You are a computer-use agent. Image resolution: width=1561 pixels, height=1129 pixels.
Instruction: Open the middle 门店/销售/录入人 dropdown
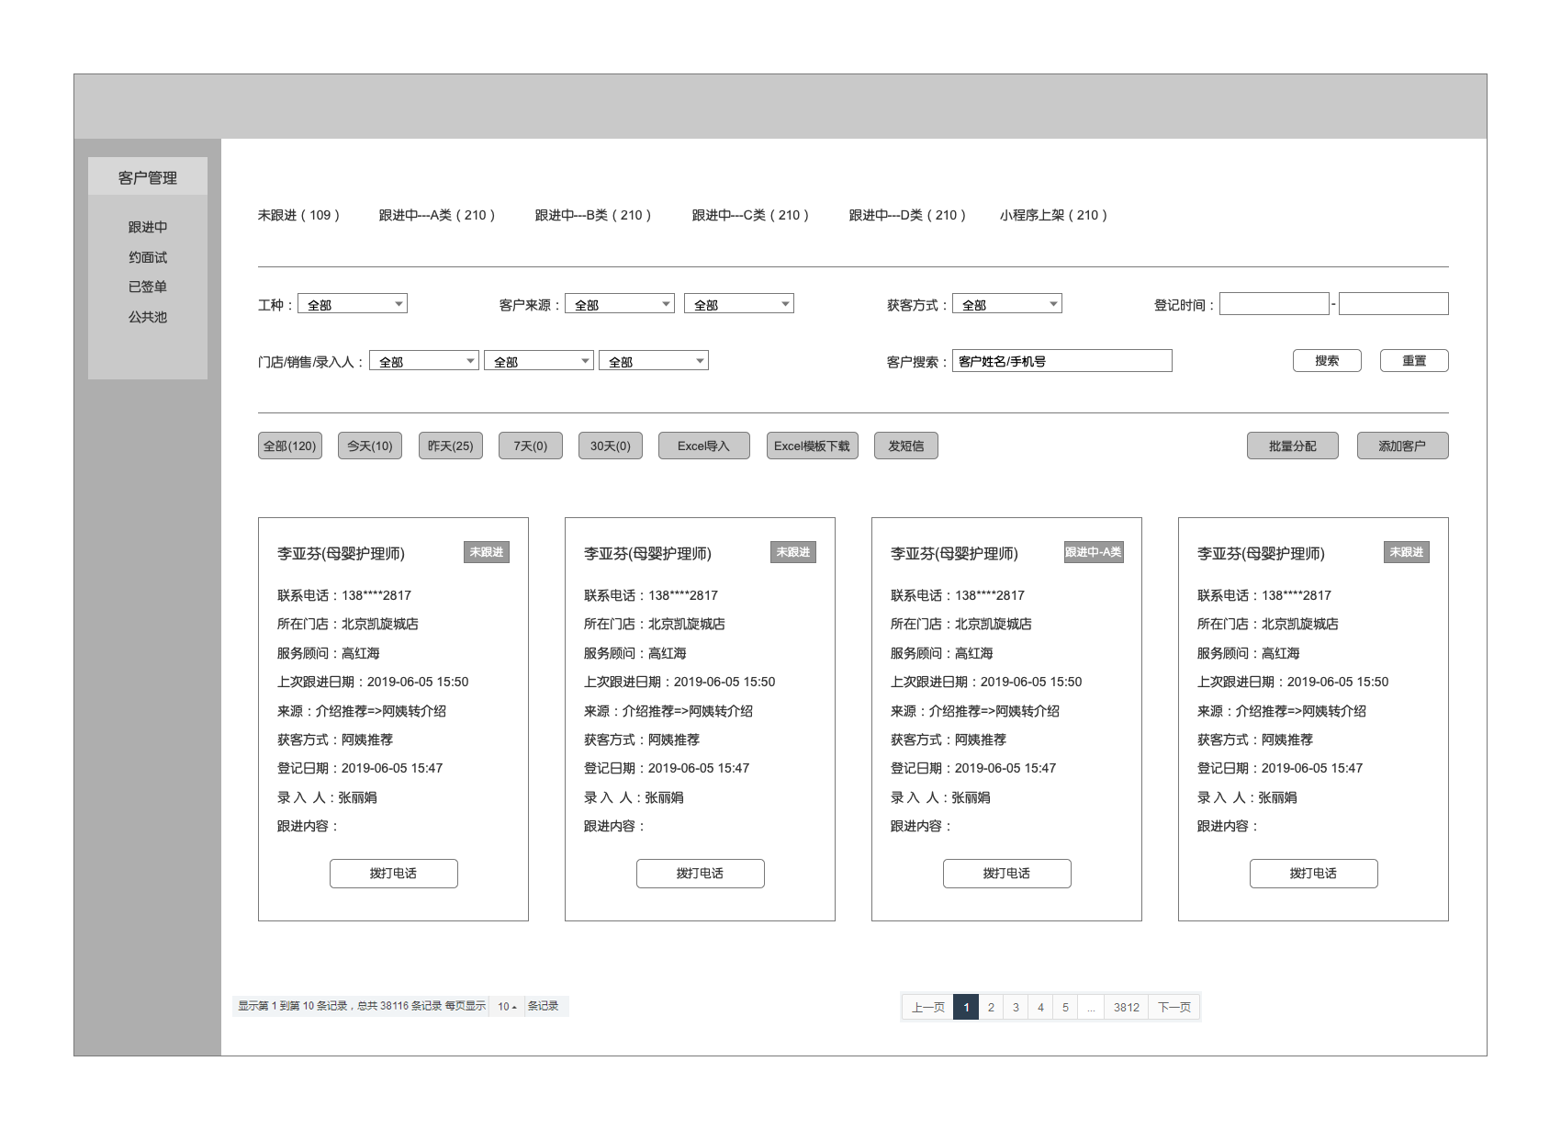[539, 361]
